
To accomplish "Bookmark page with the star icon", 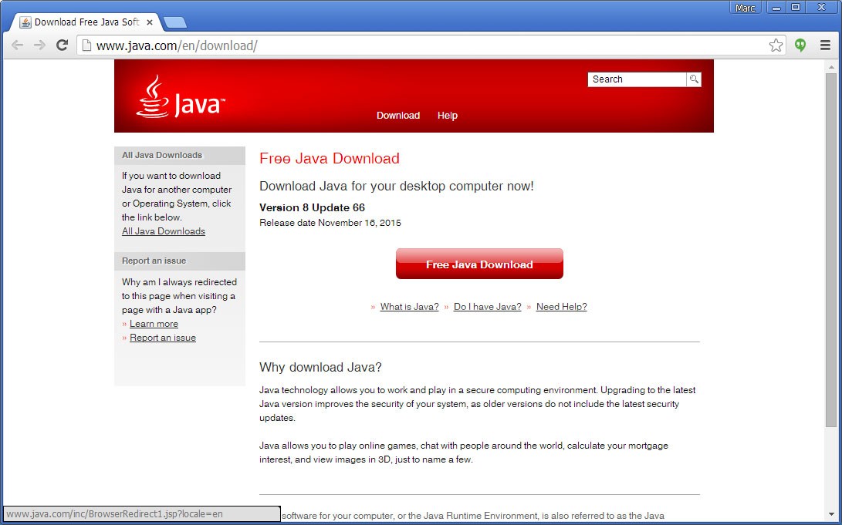I will (776, 45).
